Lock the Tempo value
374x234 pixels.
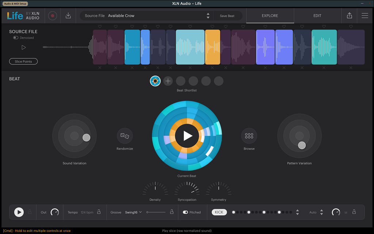(x=99, y=212)
